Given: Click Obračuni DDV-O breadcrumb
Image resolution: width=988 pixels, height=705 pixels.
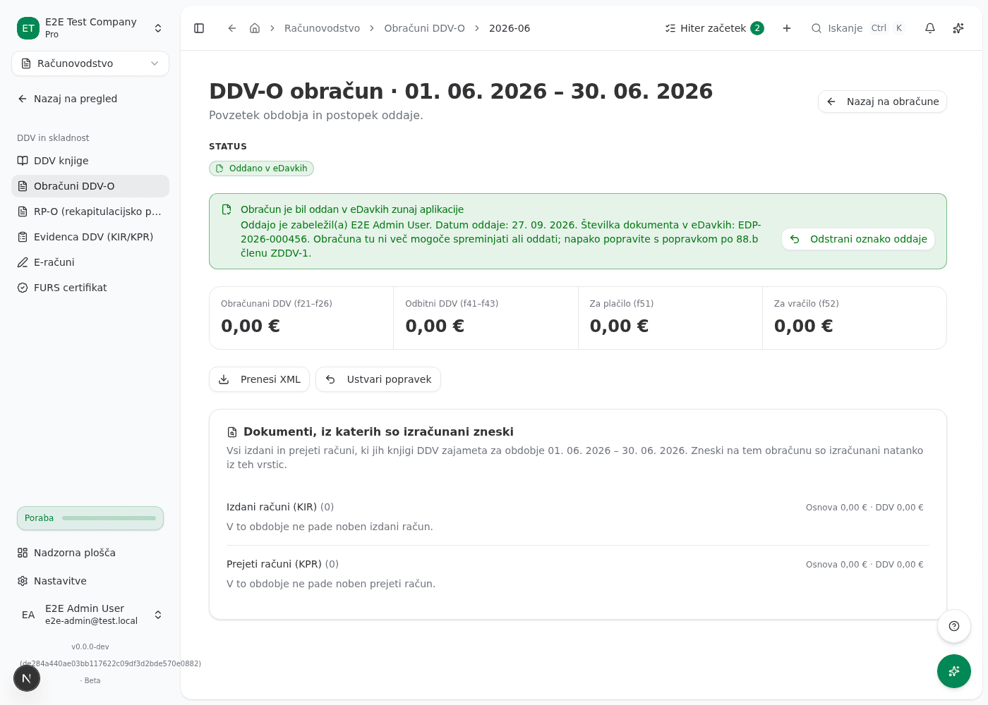Looking at the screenshot, I should point(424,28).
